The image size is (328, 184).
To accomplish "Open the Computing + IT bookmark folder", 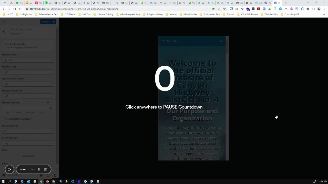I will point(290,14).
